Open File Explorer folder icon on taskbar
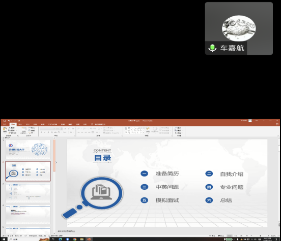Screen dimensions: 281x241 (x=82, y=239)
